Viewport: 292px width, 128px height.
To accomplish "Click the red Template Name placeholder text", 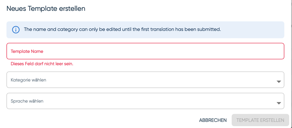I will 27,51.
